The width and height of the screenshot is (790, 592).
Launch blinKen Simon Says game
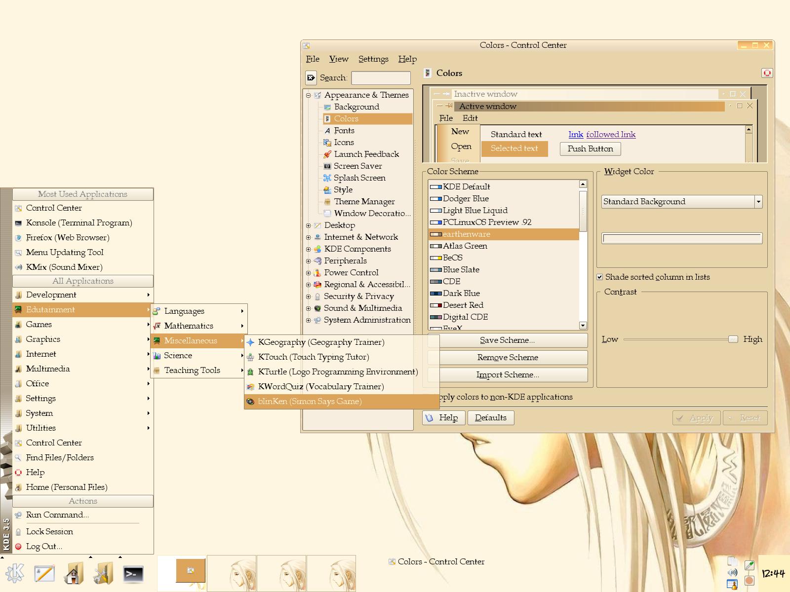coord(342,401)
